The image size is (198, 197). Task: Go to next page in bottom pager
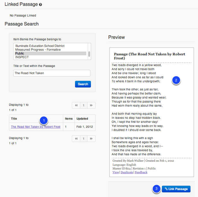[x=91, y=139]
